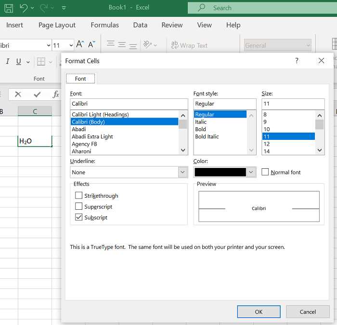337x325 pixels.
Task: Toggle Underline formatting in ribbon
Action: 19,62
